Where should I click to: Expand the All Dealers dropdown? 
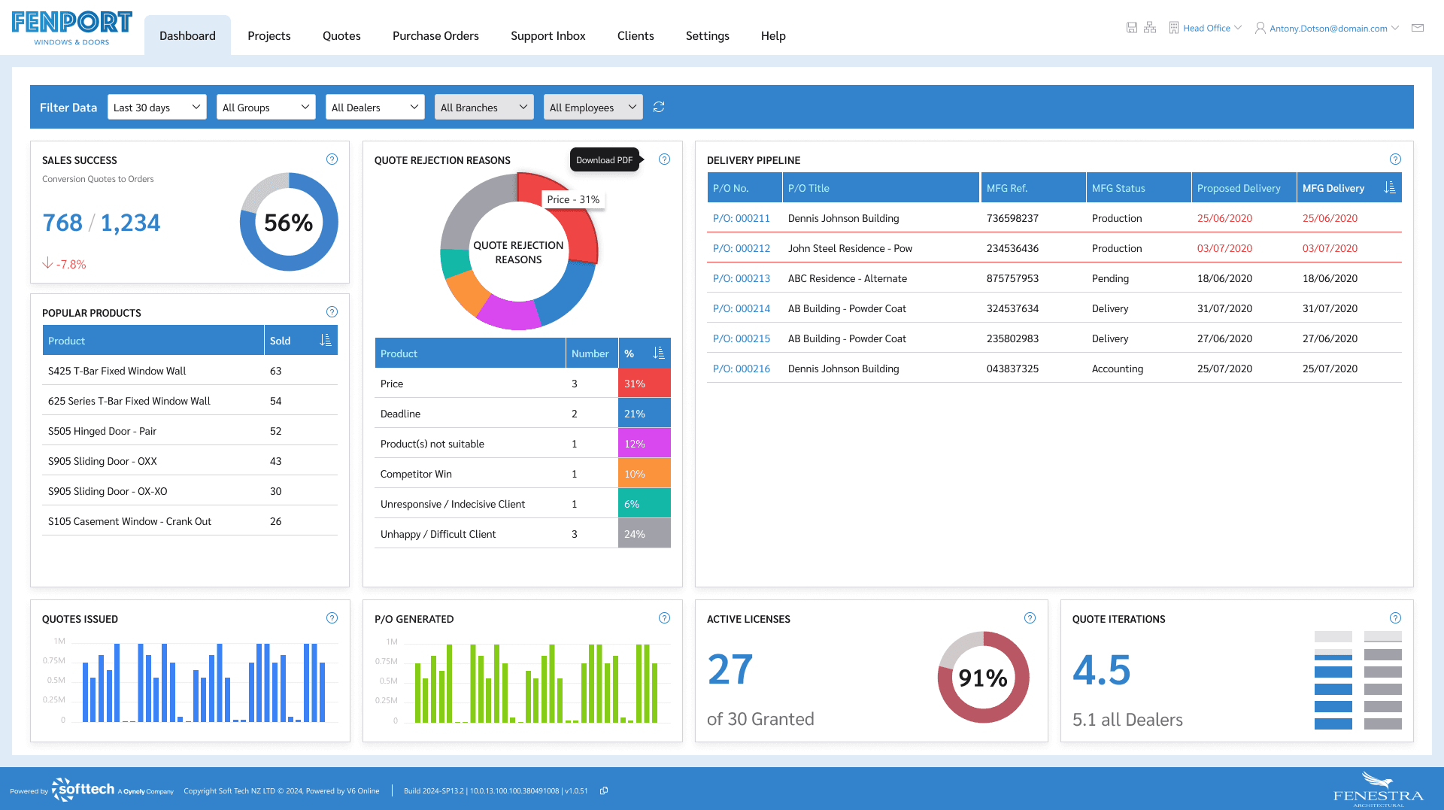[x=375, y=107]
